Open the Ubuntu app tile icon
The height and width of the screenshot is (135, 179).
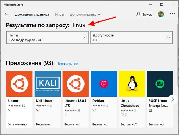coord(20,84)
